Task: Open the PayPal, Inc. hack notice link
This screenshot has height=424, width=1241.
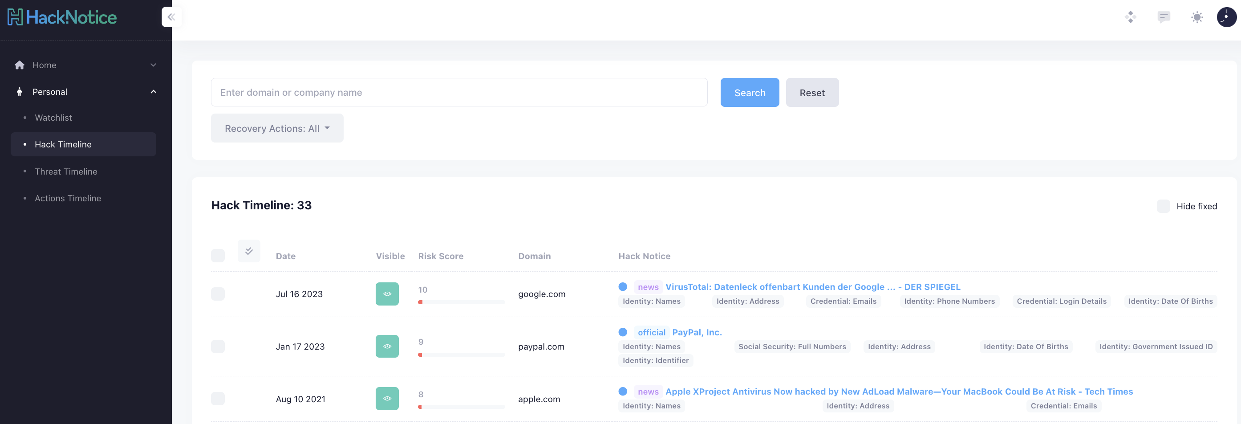Action: point(697,332)
